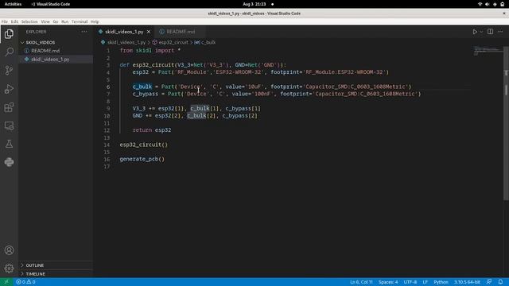Open the Extensions view
Screen dimensions: 509x286
[x=9, y=107]
